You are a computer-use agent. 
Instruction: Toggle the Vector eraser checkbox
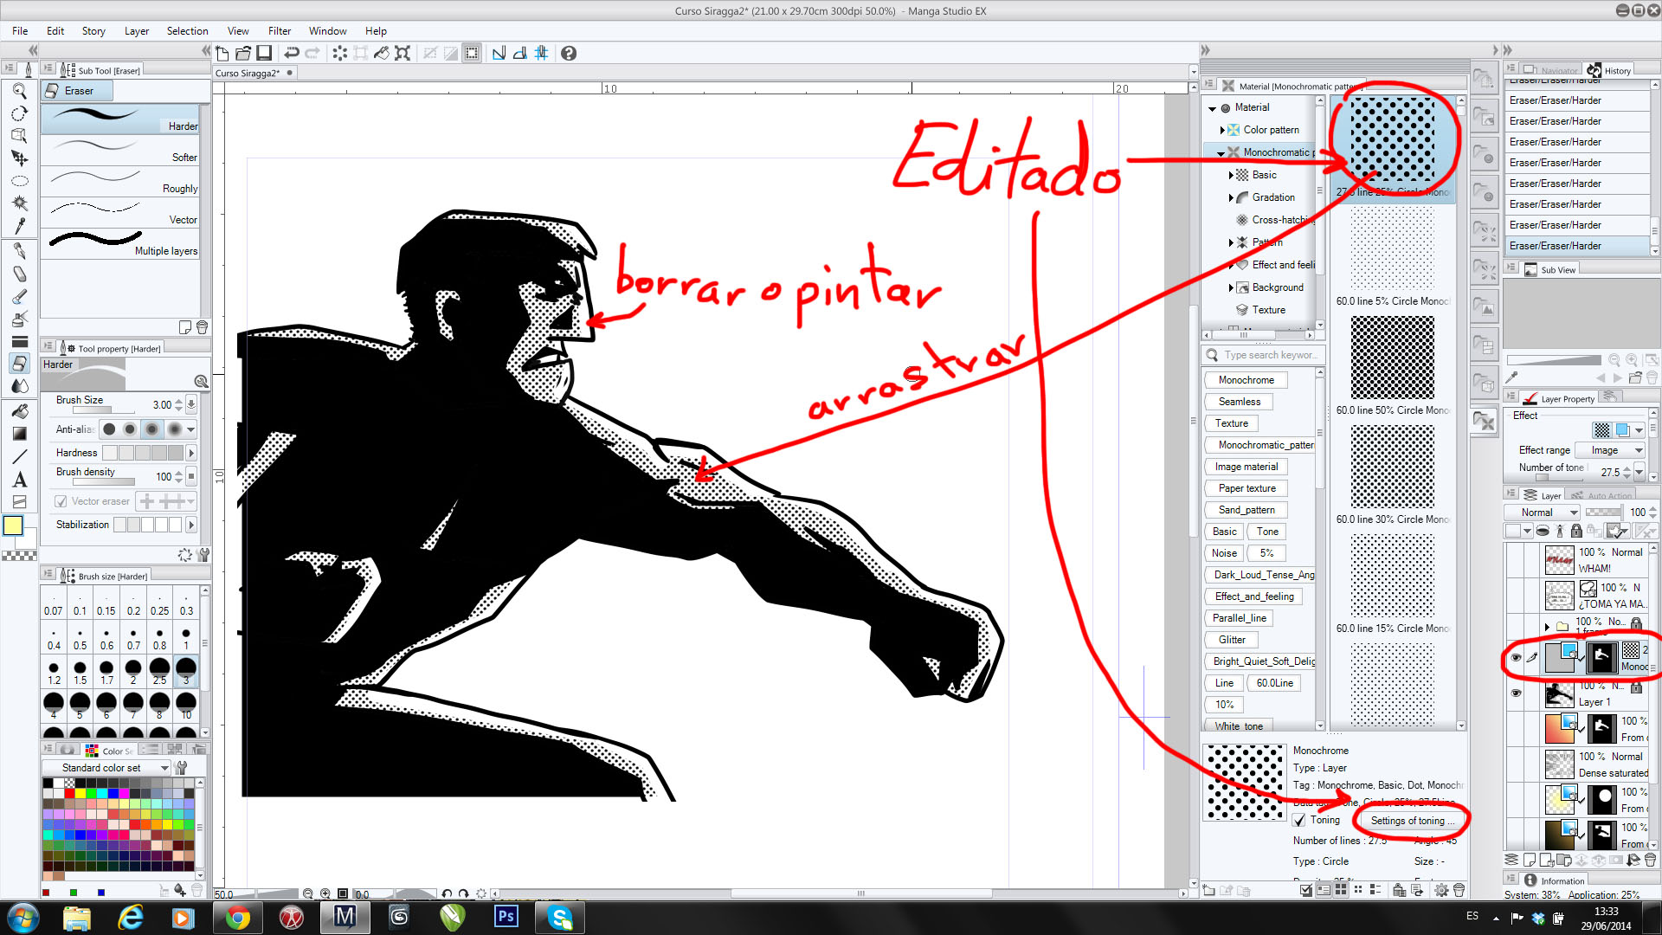tap(61, 501)
